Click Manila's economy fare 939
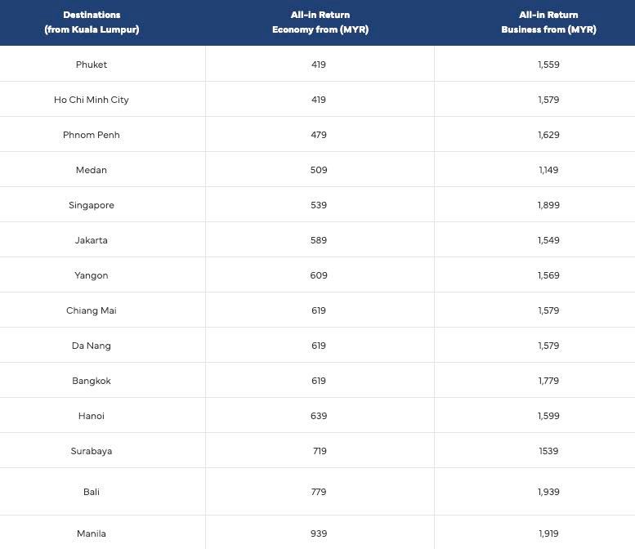This screenshot has width=635, height=549. (x=319, y=533)
